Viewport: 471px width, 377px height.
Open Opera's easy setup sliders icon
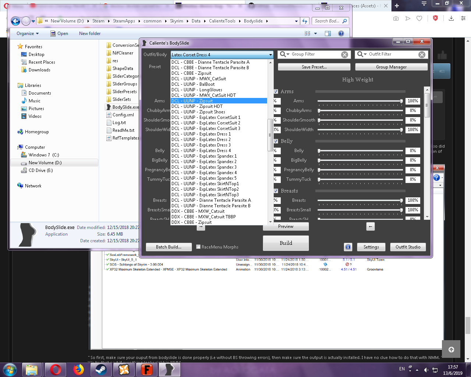[x=463, y=18]
